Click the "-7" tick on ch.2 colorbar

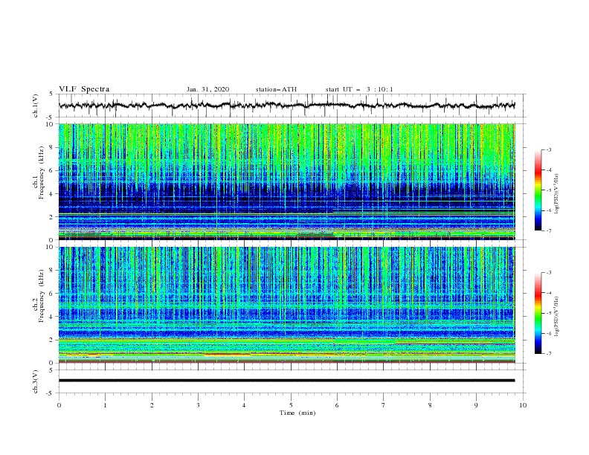click(548, 353)
